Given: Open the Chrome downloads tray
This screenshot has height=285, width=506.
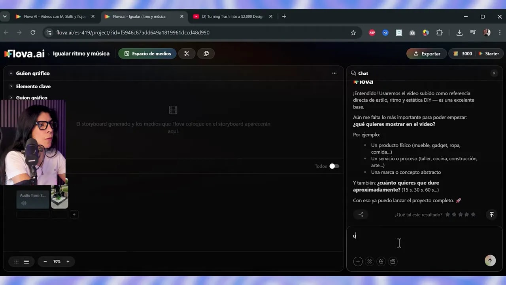Looking at the screenshot, I should click(x=459, y=33).
